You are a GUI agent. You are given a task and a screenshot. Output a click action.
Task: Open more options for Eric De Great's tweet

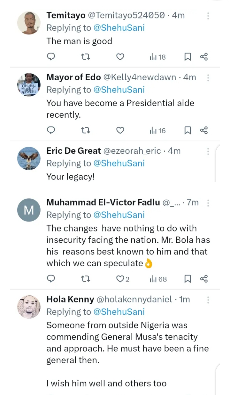pyautogui.click(x=208, y=151)
